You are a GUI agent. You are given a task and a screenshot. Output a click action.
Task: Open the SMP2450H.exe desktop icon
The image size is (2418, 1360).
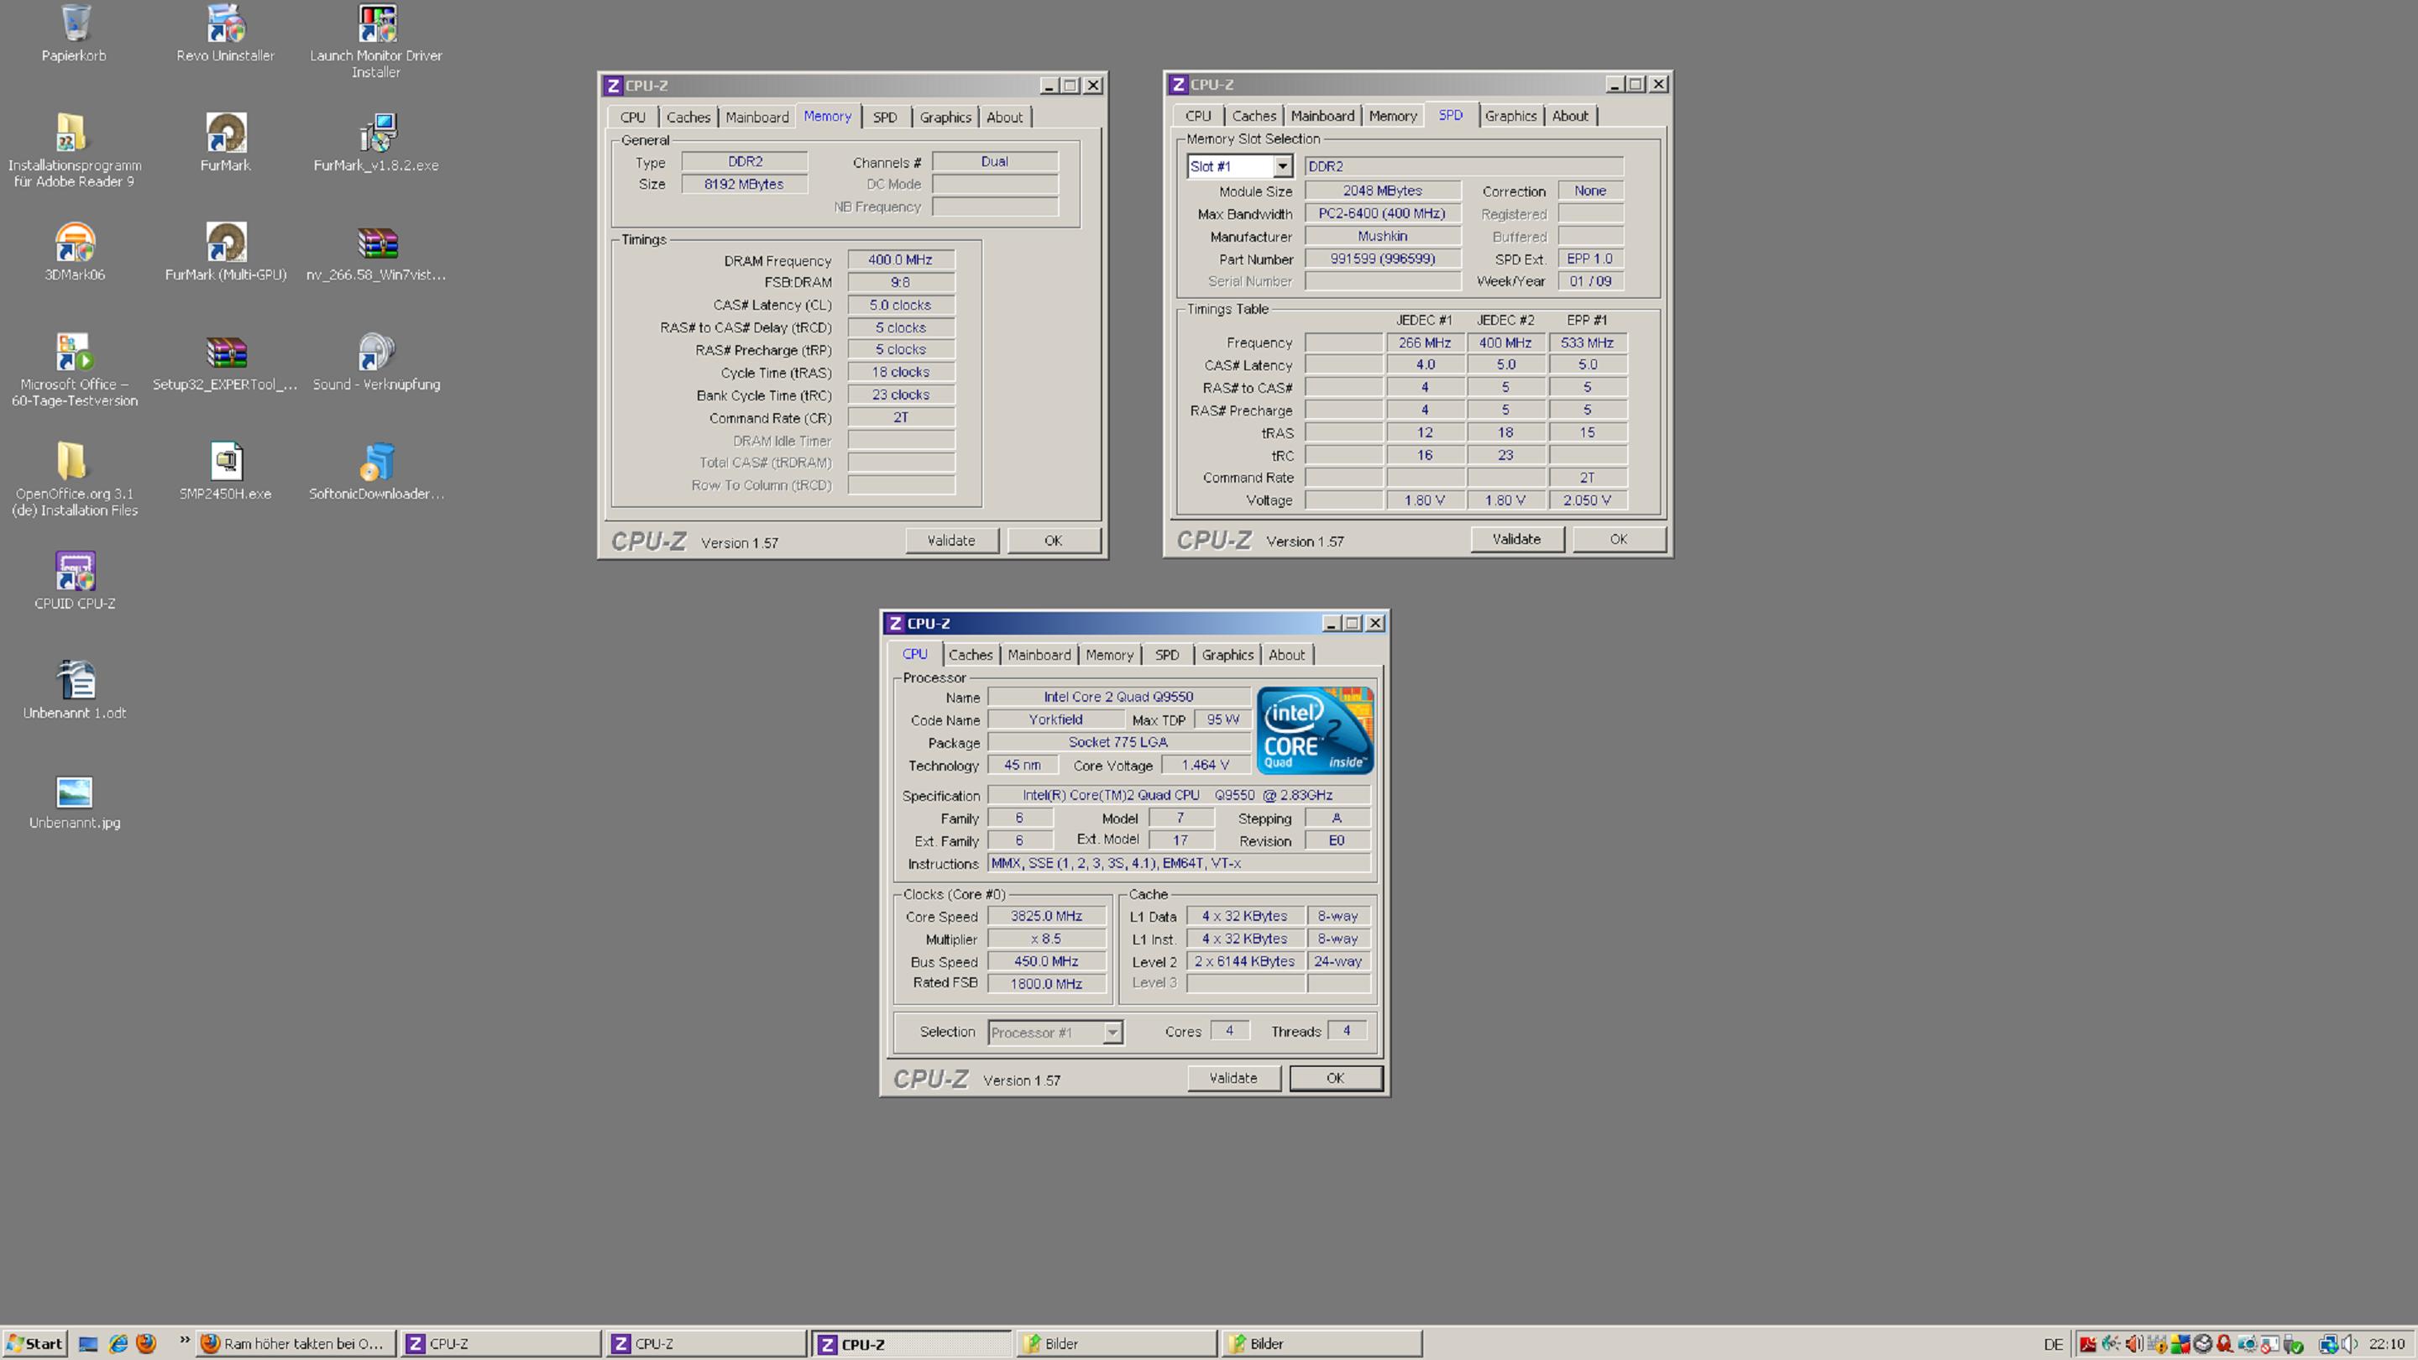[x=225, y=463]
